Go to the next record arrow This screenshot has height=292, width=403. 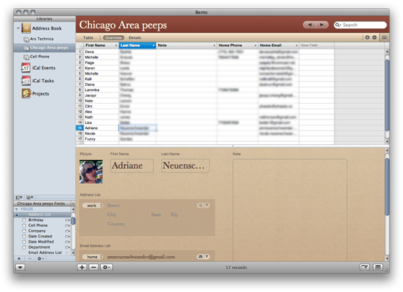click(x=322, y=25)
